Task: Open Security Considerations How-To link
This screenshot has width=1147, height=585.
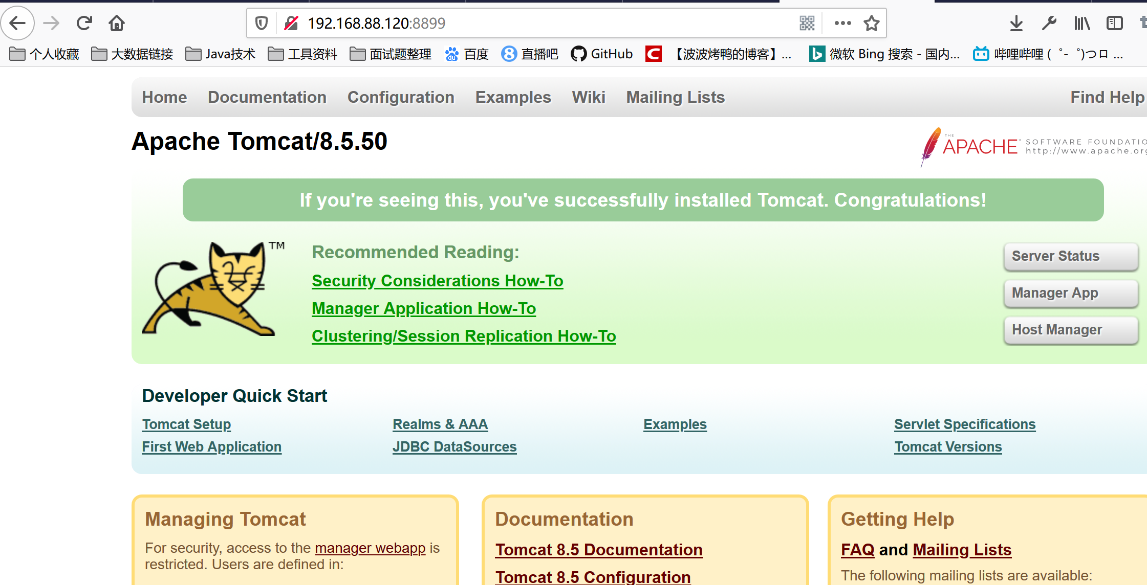Action: (x=437, y=281)
